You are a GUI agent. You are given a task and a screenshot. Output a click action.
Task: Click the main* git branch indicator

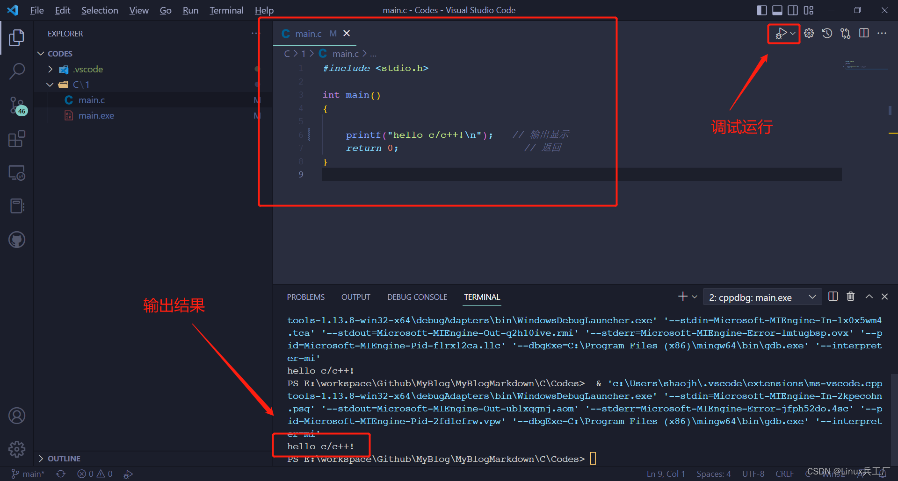[28, 474]
